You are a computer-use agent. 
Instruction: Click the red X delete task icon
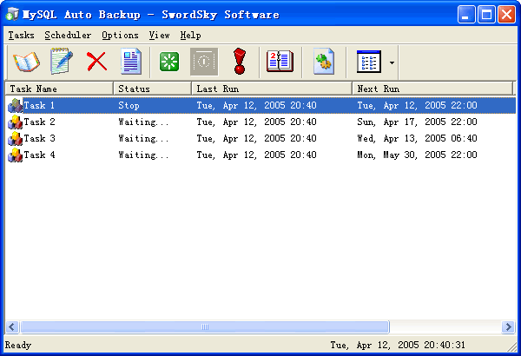point(96,62)
